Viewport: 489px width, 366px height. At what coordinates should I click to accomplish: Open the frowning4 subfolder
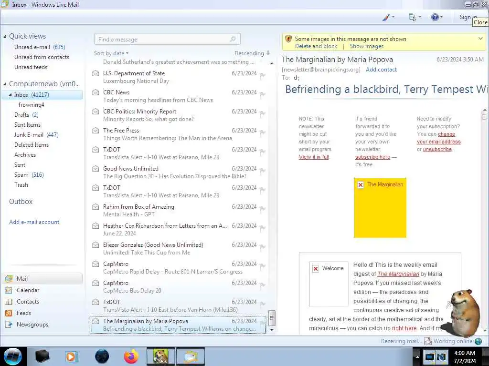point(31,105)
